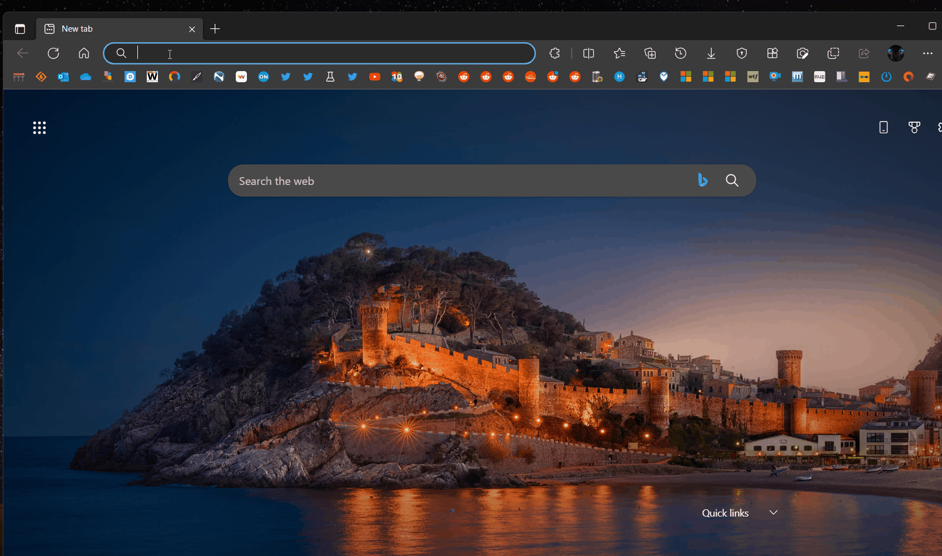Go to the Home page icon
Viewport: 942px width, 556px height.
(84, 53)
